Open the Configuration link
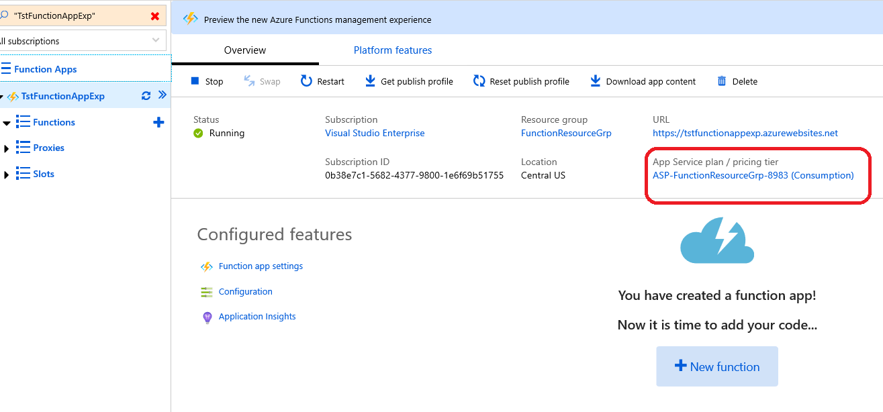The height and width of the screenshot is (412, 883). (x=246, y=291)
